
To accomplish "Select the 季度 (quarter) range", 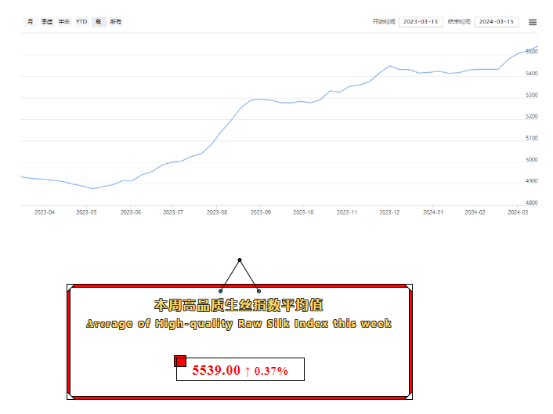I will pos(47,22).
